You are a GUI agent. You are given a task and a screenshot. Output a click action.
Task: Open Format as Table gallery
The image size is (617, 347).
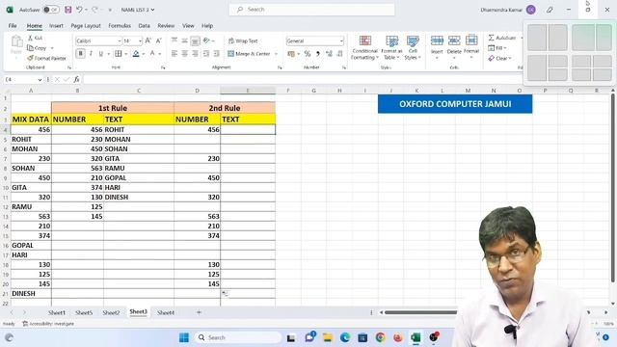(x=391, y=47)
